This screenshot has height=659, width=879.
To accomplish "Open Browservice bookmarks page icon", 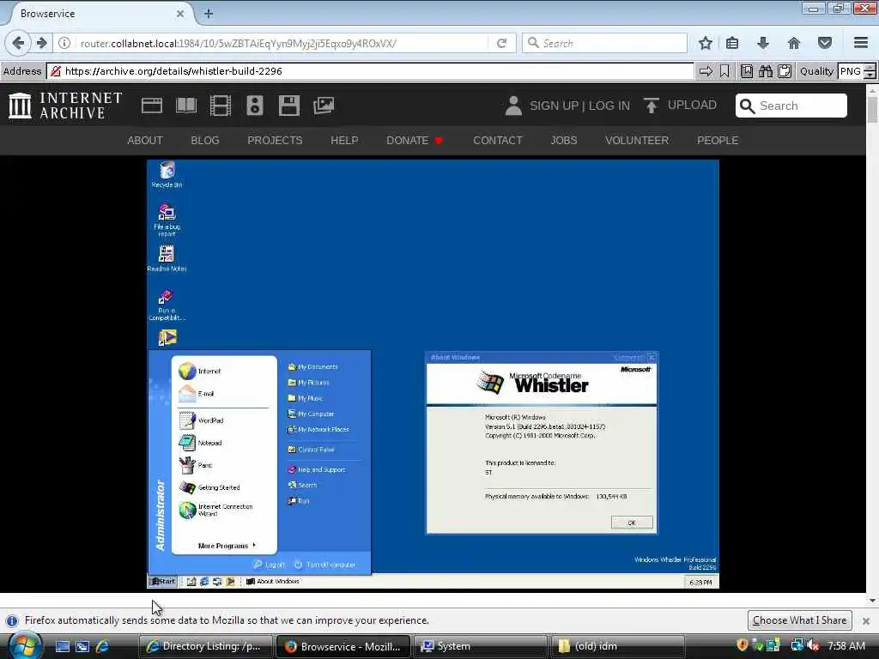I will [x=747, y=71].
